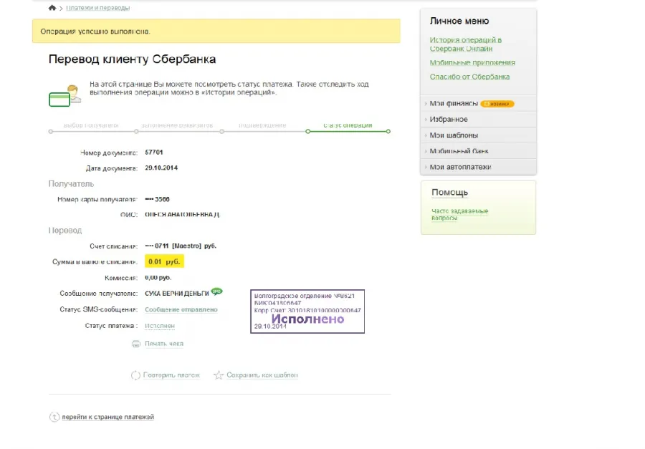Click the Исполнен payment status link
Image resolution: width=645 pixels, height=449 pixels.
pos(160,326)
